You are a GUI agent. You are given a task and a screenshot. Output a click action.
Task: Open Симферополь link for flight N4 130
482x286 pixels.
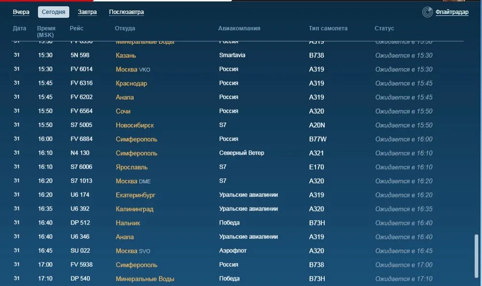coord(137,153)
